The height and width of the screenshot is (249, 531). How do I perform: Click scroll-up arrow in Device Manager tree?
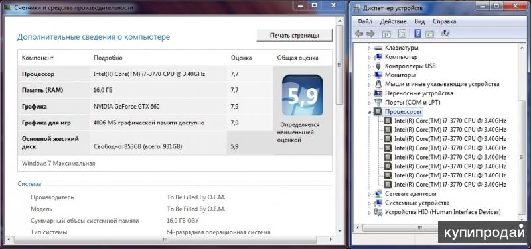522,48
